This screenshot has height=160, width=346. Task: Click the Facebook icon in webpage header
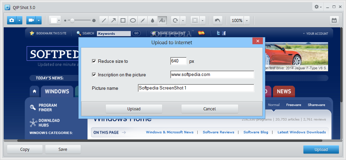pos(224,33)
